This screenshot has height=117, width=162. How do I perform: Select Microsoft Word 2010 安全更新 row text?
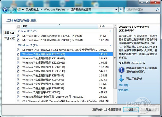point(52,40)
